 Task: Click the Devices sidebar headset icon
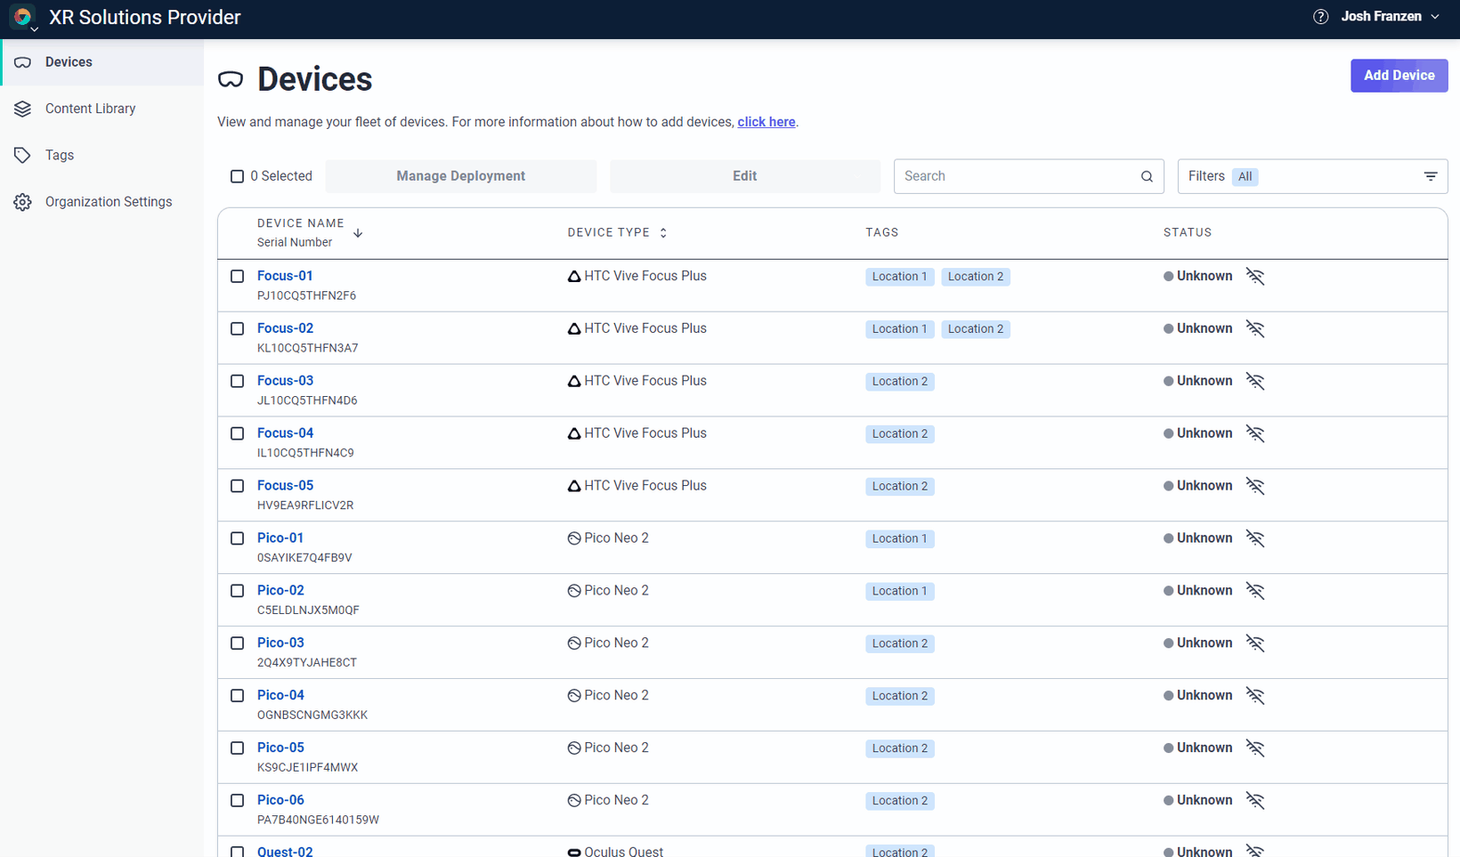point(22,62)
